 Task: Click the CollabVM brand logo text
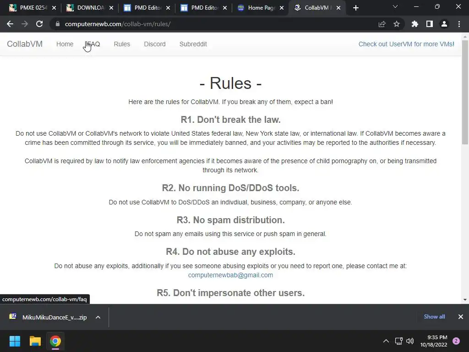[25, 44]
